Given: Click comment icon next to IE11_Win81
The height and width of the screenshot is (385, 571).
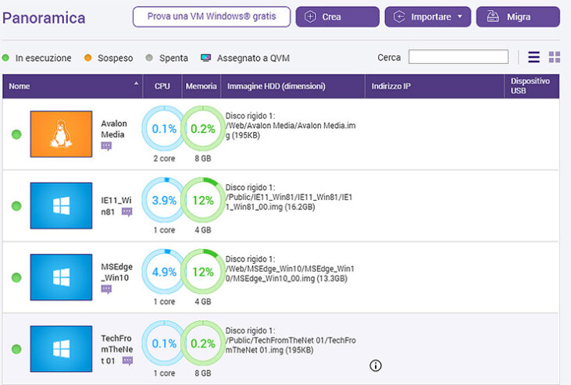Looking at the screenshot, I should [x=127, y=212].
